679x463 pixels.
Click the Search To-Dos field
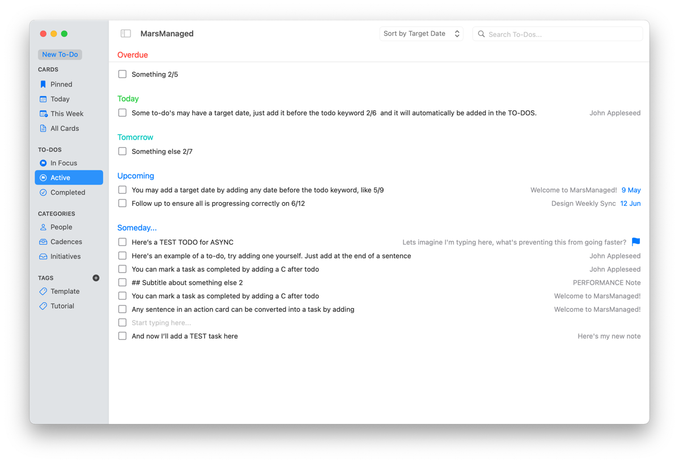pyautogui.click(x=557, y=34)
